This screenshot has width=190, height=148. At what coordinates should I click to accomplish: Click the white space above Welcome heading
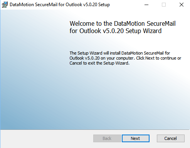pyautogui.click(x=123, y=15)
